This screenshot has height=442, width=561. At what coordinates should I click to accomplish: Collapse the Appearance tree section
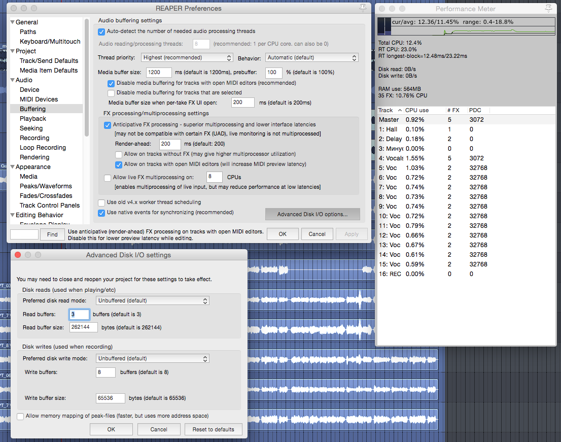pyautogui.click(x=13, y=167)
